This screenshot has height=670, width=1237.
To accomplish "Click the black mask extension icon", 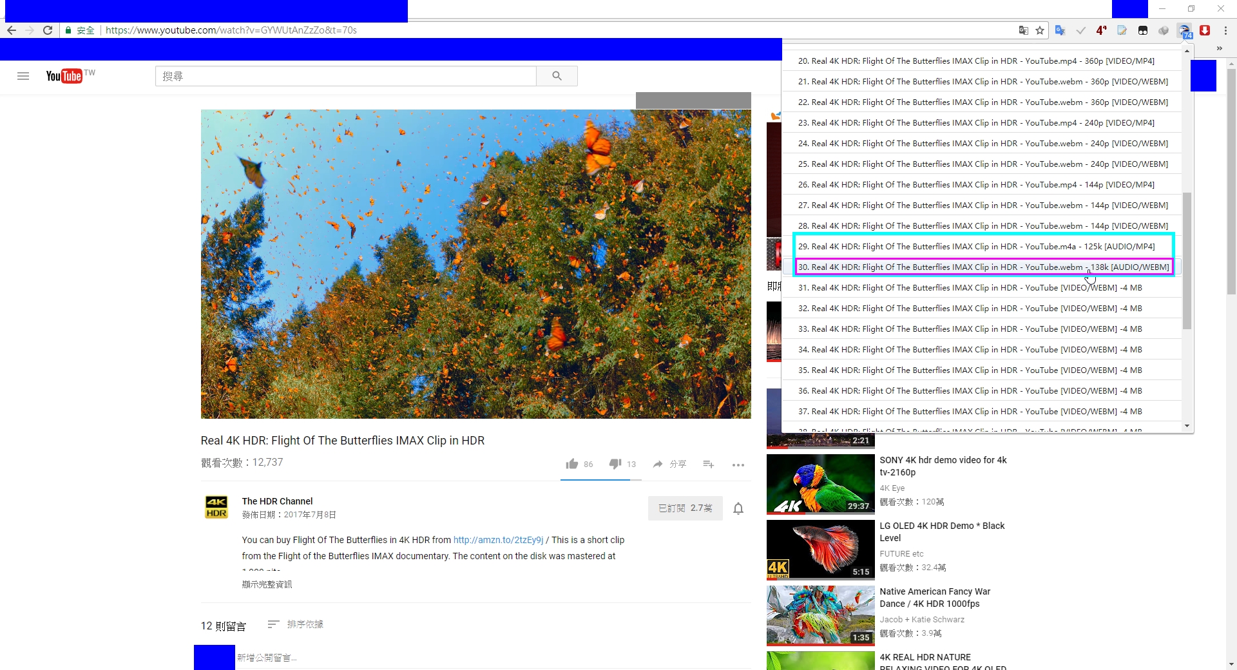I will click(1143, 30).
